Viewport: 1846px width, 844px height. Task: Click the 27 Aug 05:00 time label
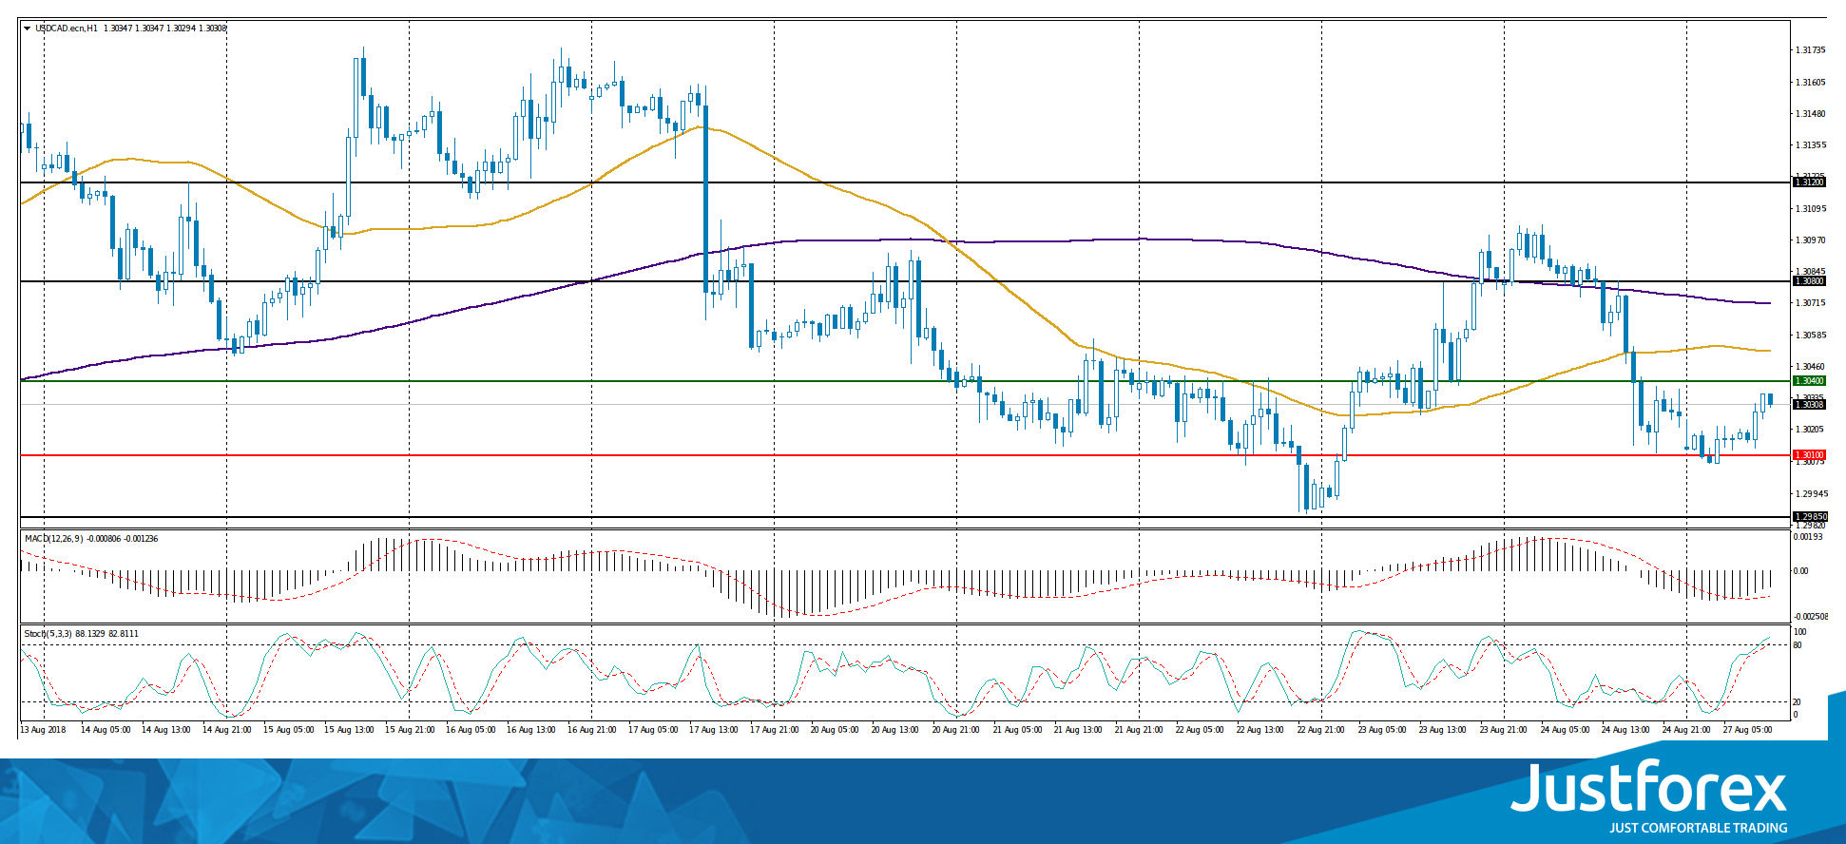click(x=1748, y=730)
